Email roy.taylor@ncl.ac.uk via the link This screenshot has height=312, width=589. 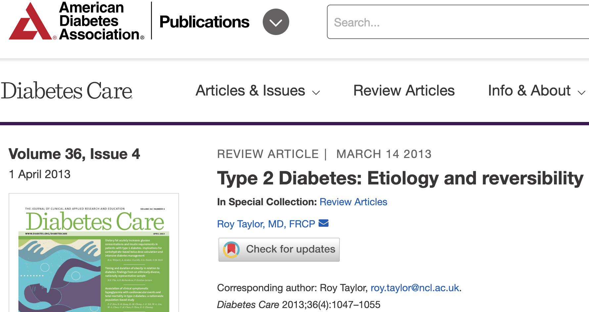pyautogui.click(x=415, y=288)
